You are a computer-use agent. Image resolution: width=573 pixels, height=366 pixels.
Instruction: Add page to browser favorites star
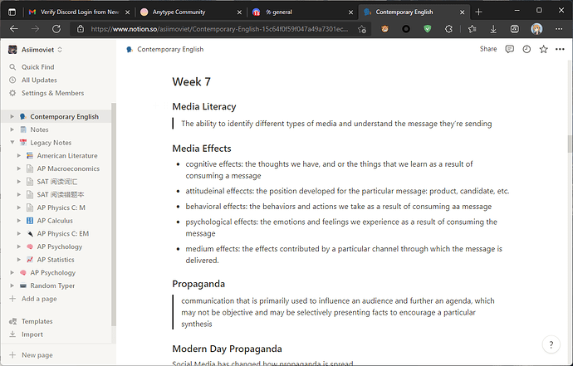click(362, 29)
